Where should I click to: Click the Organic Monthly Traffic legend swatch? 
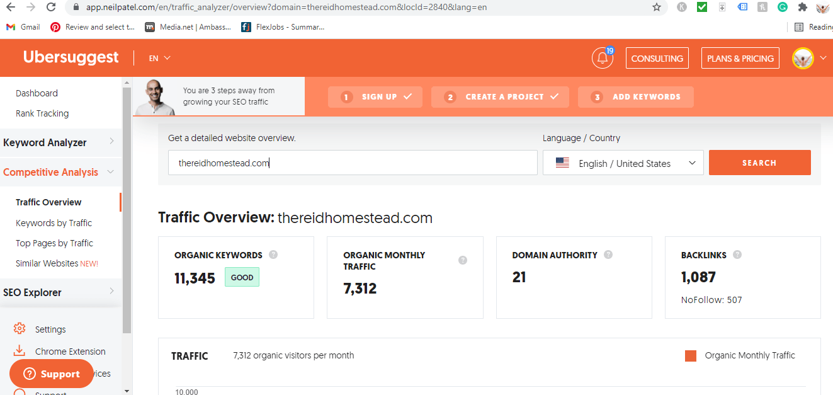pyautogui.click(x=691, y=356)
